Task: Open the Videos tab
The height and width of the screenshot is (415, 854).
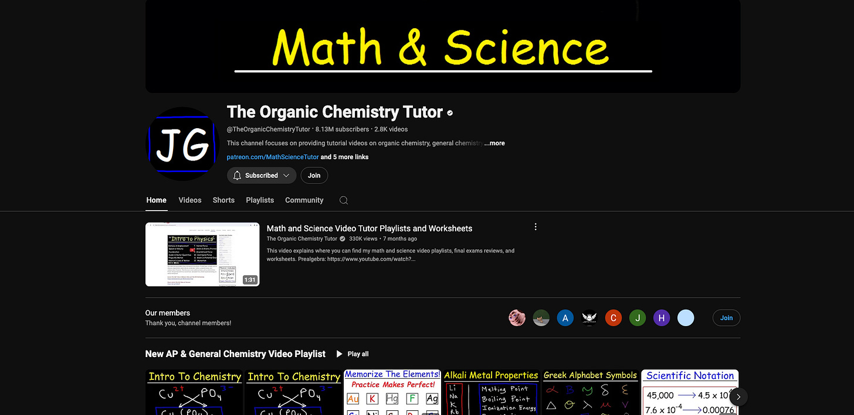Action: pyautogui.click(x=190, y=200)
